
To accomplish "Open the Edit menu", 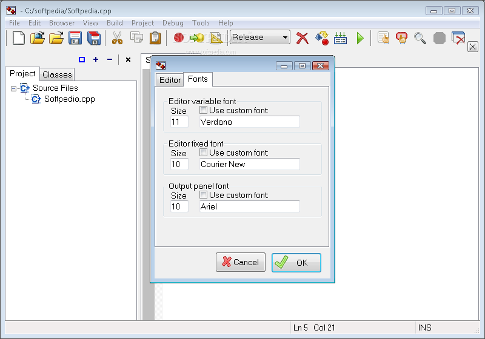I will click(35, 23).
